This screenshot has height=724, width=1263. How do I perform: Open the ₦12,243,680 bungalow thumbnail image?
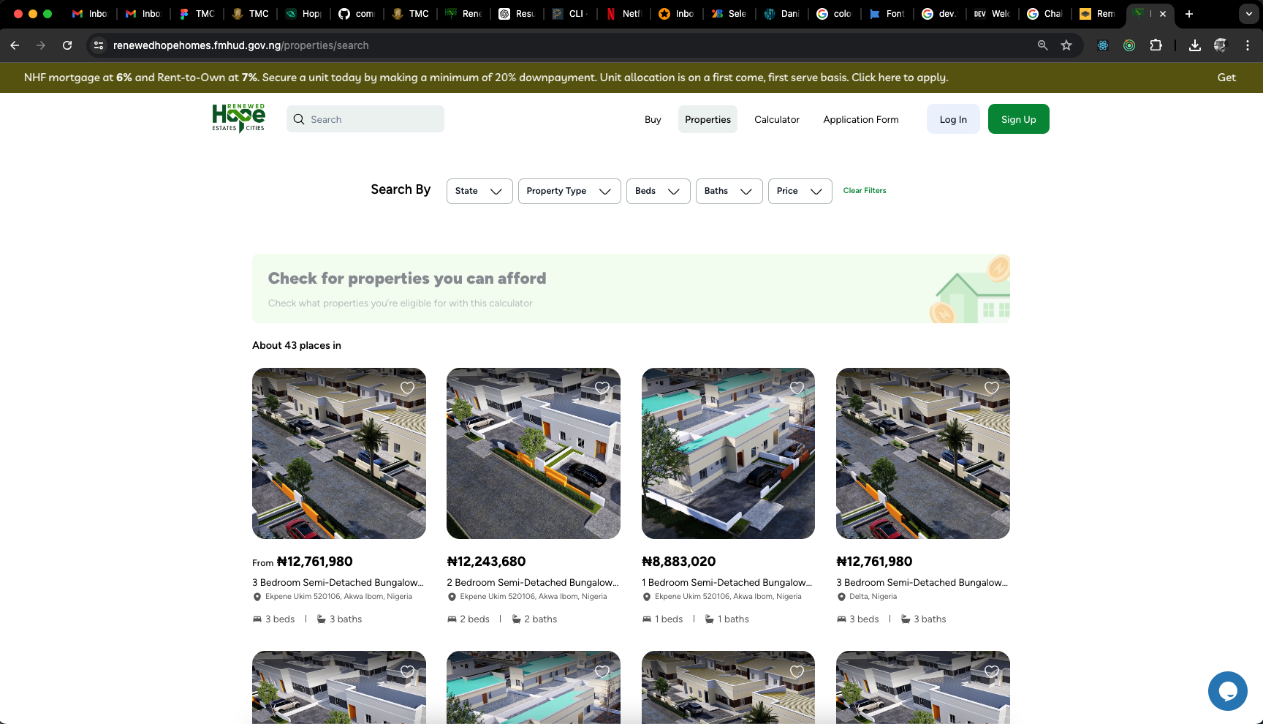click(534, 453)
